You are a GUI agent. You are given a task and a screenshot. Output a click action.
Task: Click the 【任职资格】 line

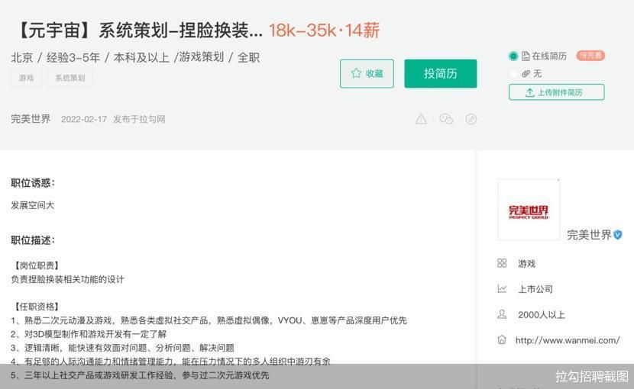(x=37, y=307)
